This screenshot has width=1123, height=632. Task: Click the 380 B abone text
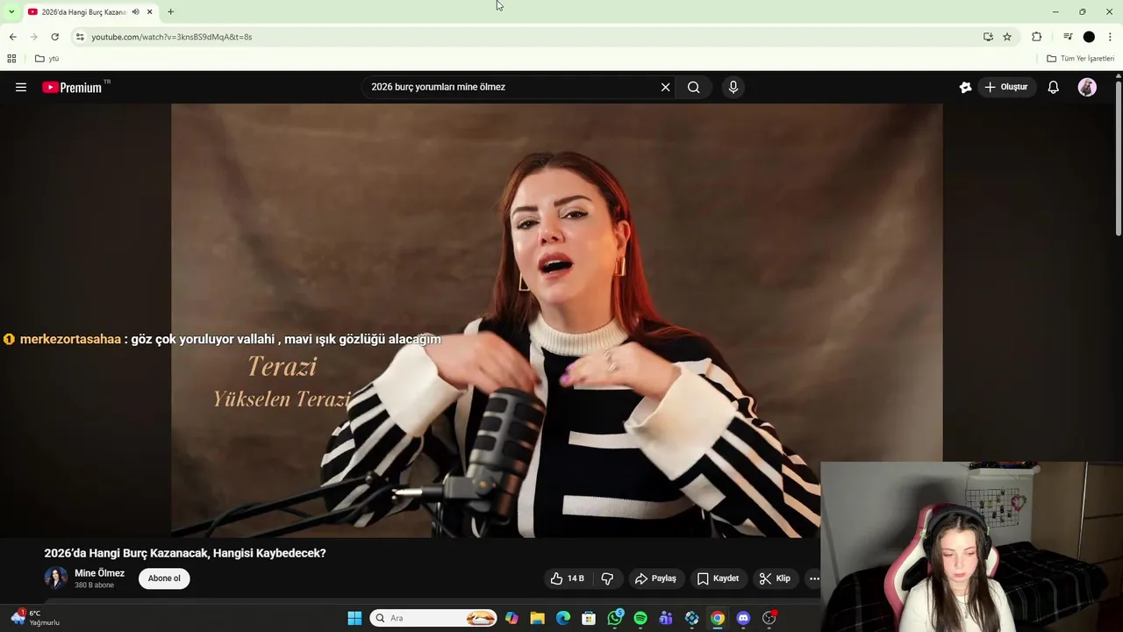[94, 585]
